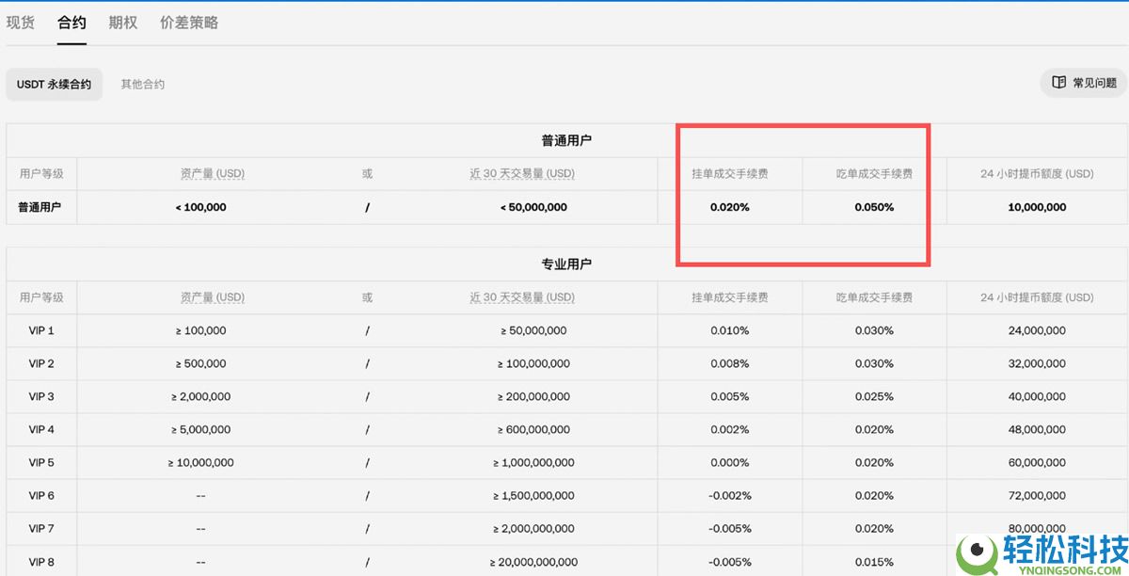Screen dimensions: 1129x576
Task: Open the 期权 fee page
Action: 122,22
